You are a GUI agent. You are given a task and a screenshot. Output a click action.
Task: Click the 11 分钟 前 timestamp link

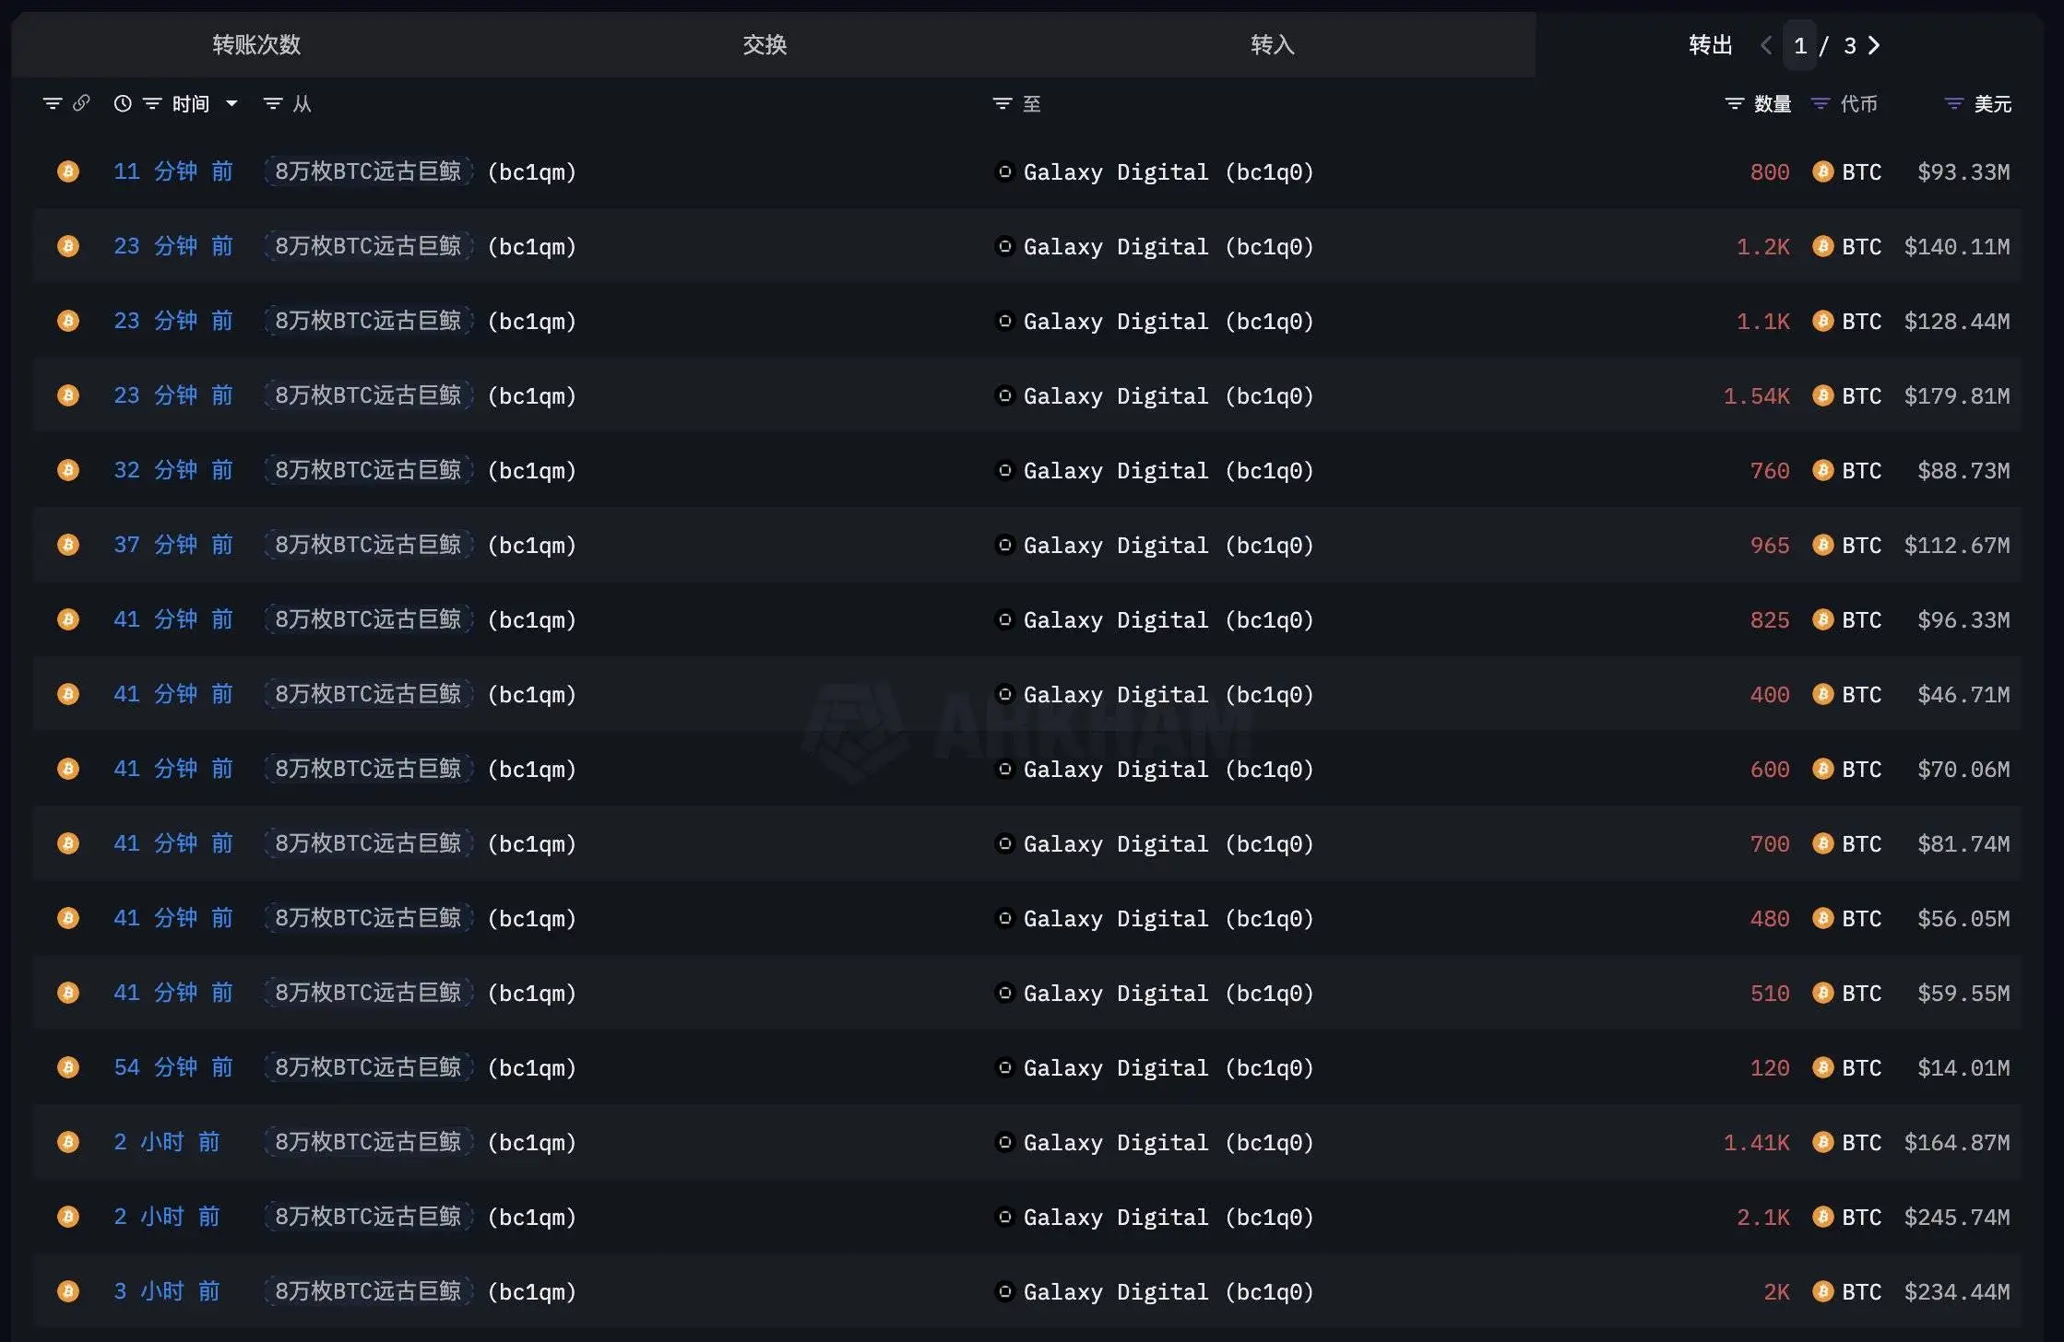coord(172,171)
